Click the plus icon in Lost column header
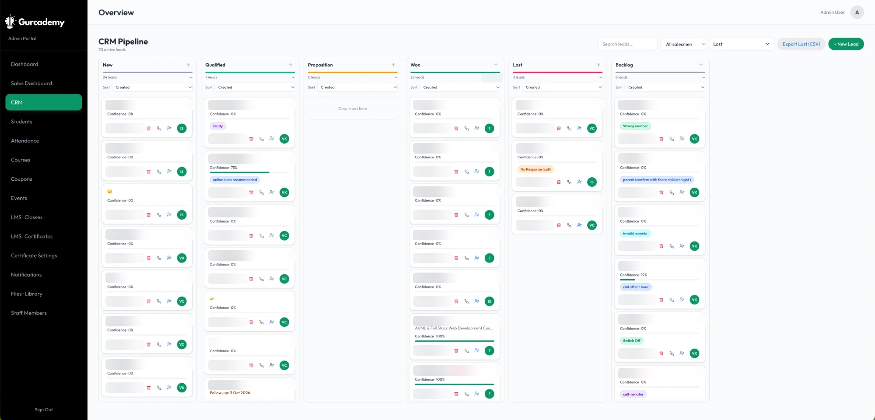The height and width of the screenshot is (420, 875). tap(598, 65)
